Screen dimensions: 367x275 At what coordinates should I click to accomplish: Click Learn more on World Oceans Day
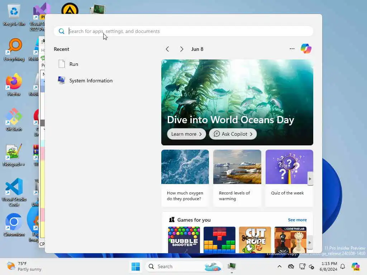186,134
